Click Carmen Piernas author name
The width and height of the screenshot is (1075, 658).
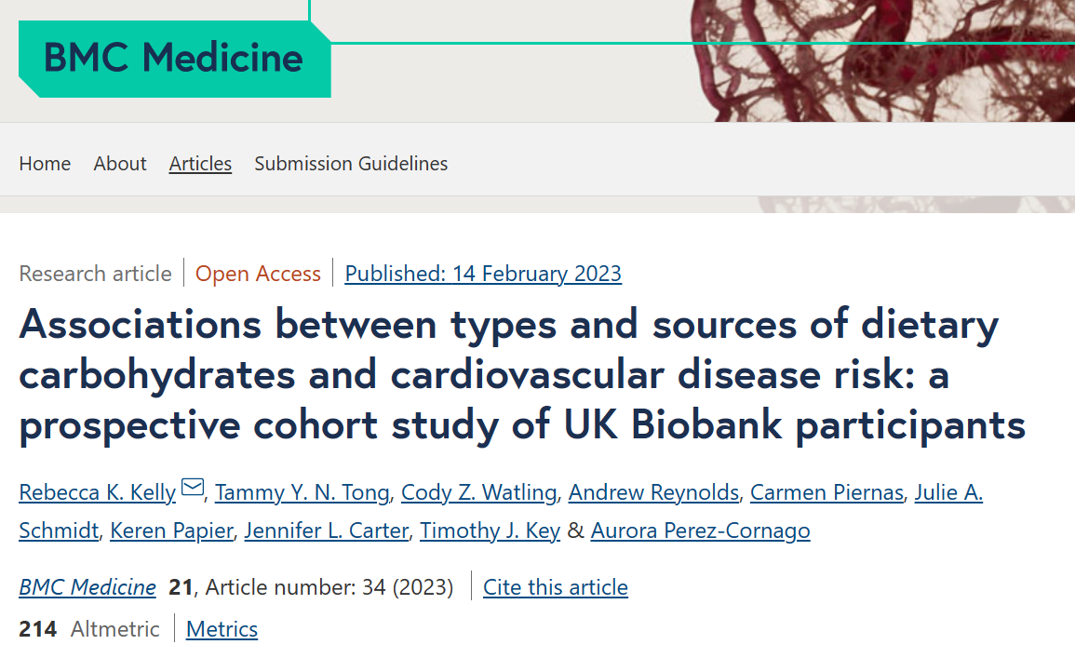pyautogui.click(x=826, y=492)
